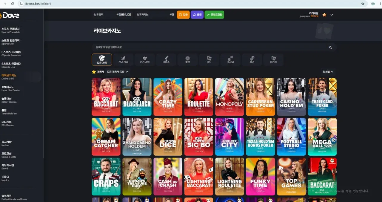Click the search magnifier icon
The width and height of the screenshot is (382, 202).
pos(330,47)
